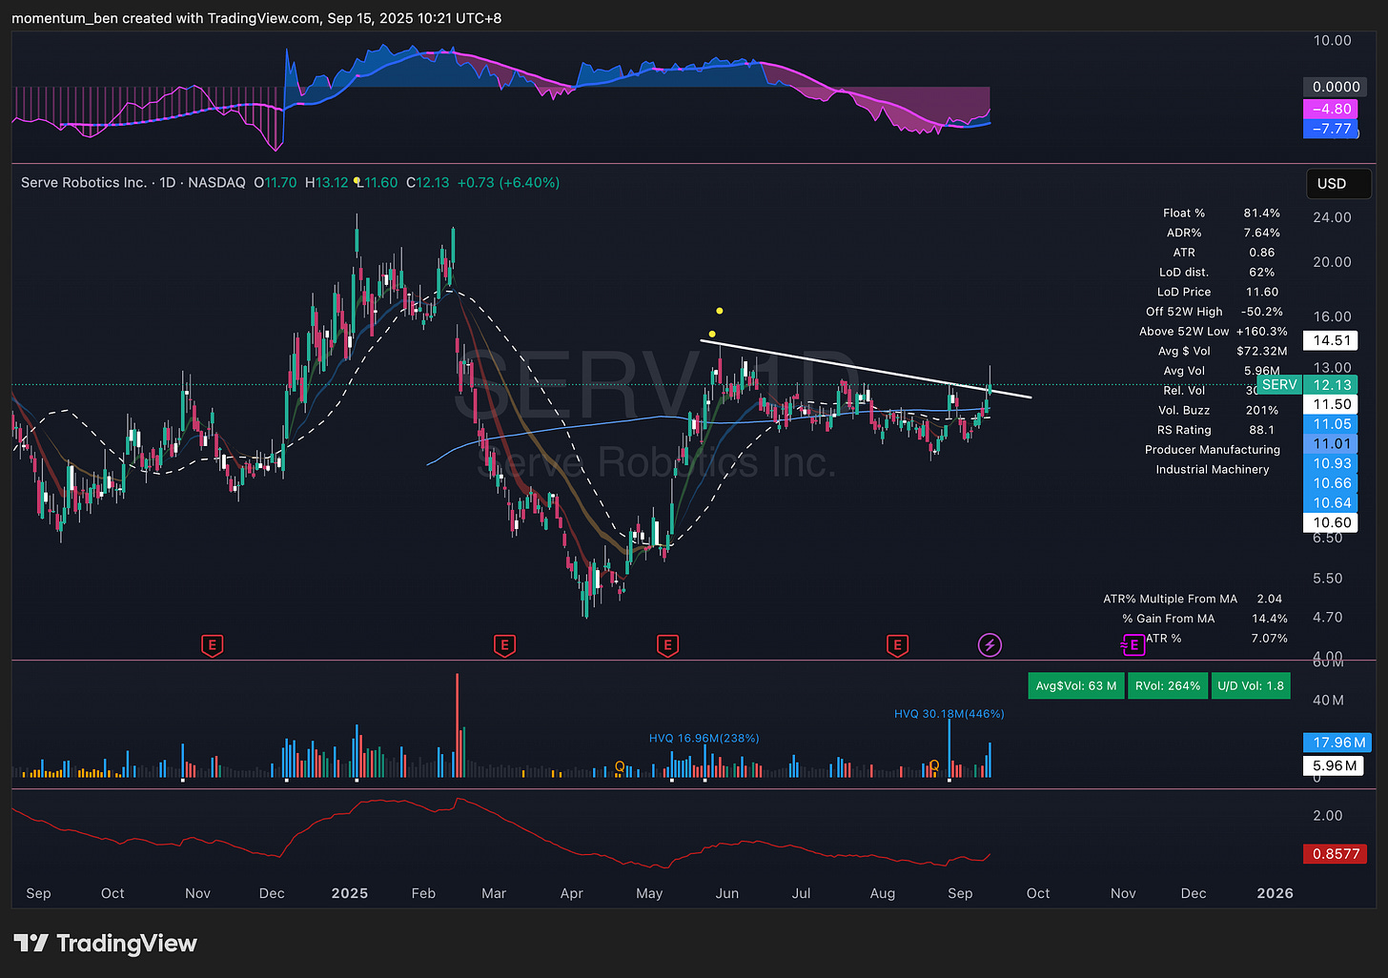Click the upper yellow dot above the June high

[719, 311]
